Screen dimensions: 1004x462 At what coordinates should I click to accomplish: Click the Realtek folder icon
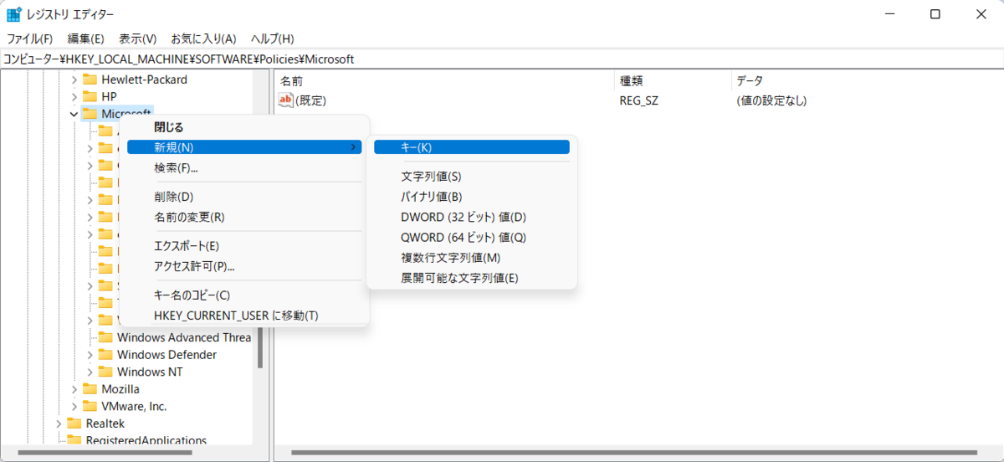click(74, 423)
